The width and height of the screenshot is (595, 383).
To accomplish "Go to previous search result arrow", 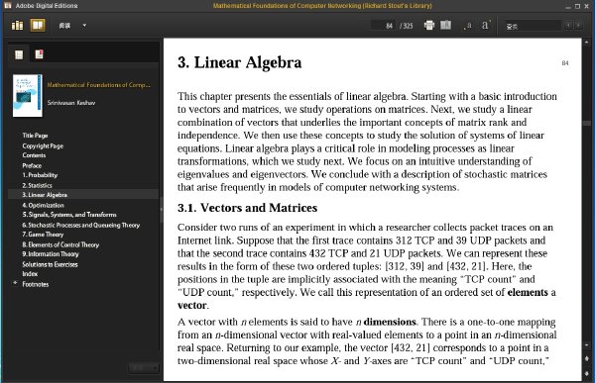I will click(x=568, y=26).
